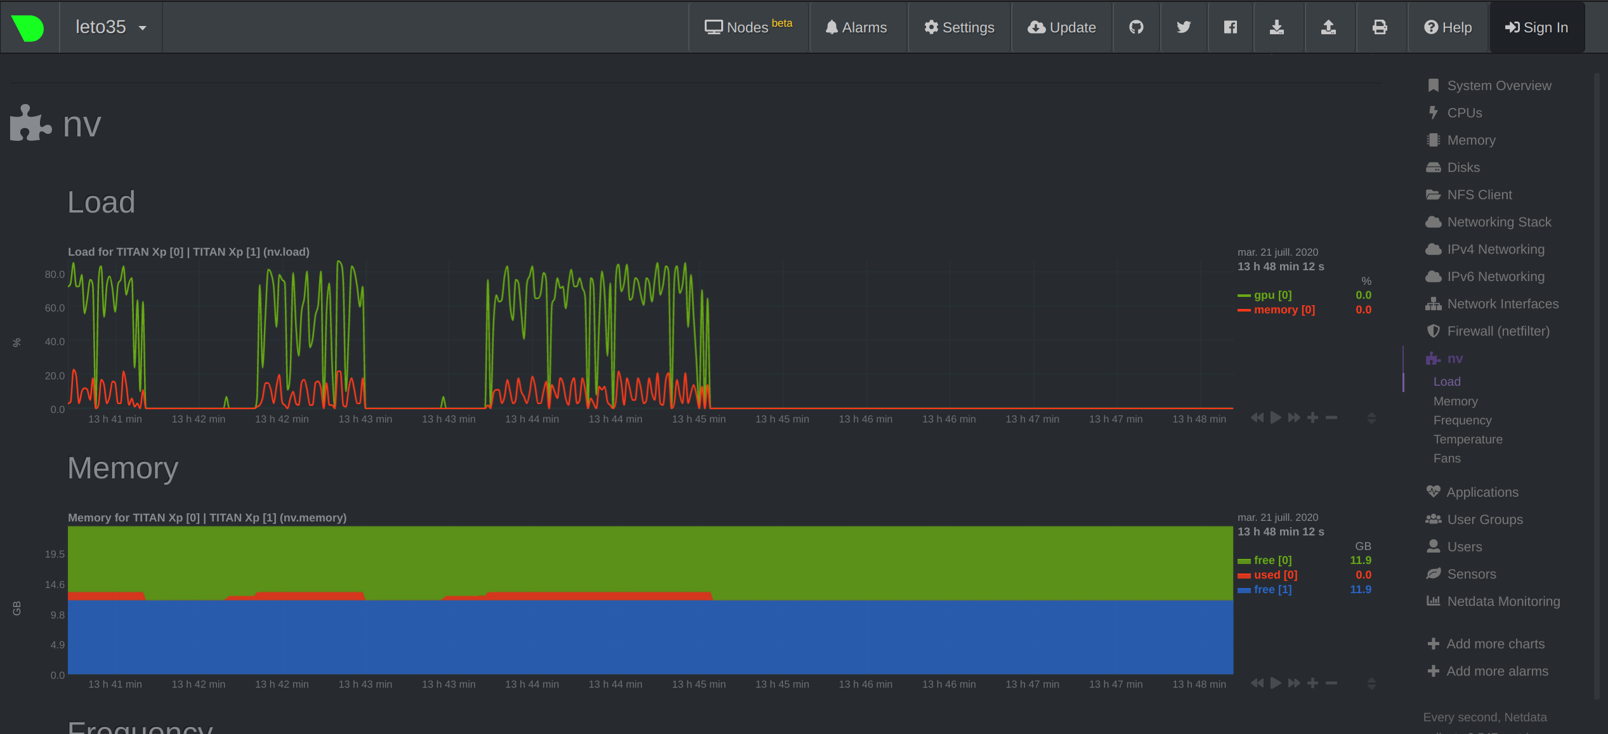
Task: Reset Load chart with play button
Action: point(1276,417)
